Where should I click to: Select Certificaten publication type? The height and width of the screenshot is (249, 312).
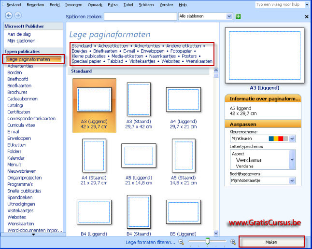(x=19, y=112)
